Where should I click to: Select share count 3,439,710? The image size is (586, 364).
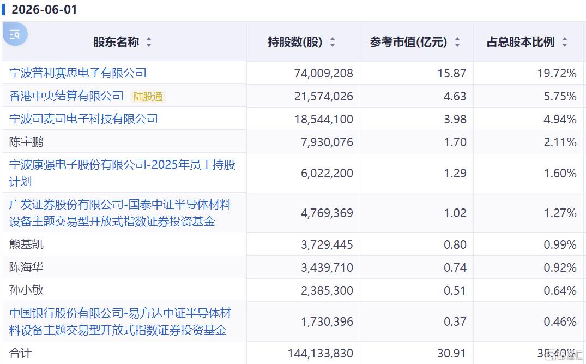(x=327, y=267)
